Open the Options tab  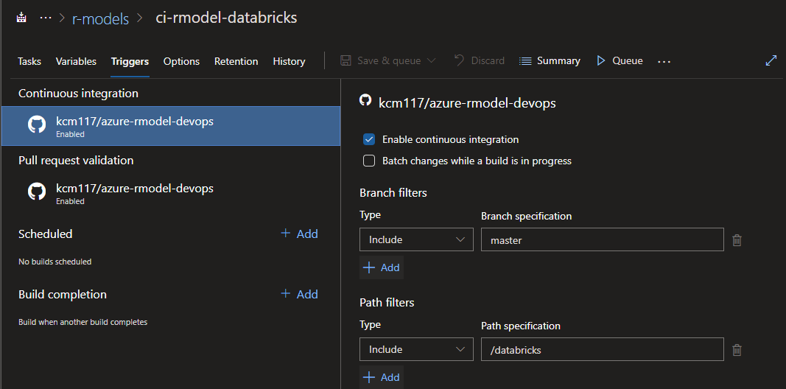(x=181, y=61)
